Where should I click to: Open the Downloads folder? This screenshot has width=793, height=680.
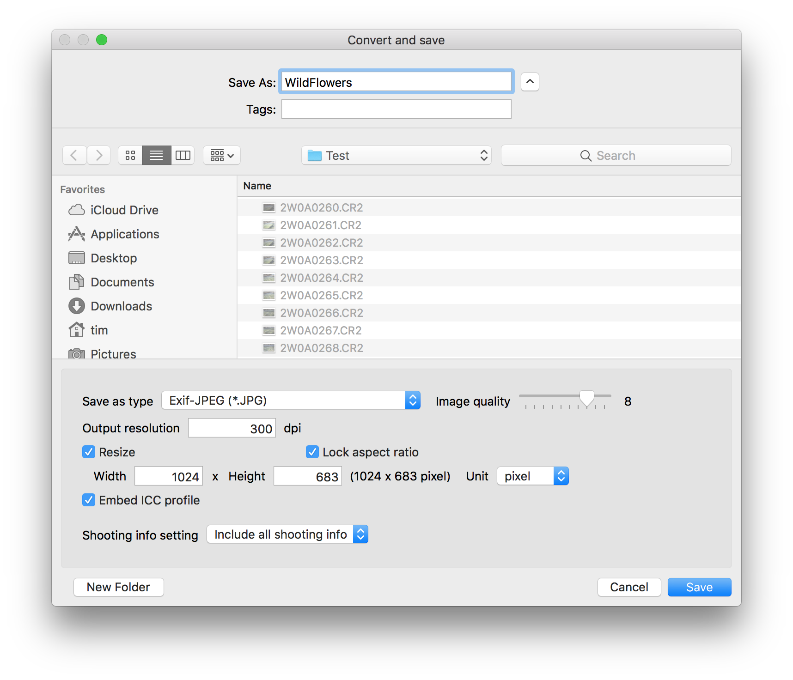(122, 306)
